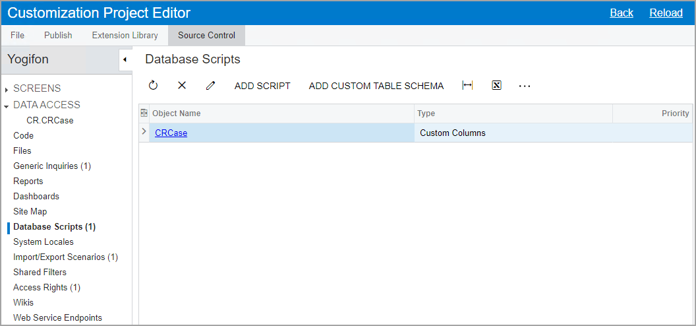Open the Extension Library menu
The width and height of the screenshot is (696, 326).
(x=125, y=35)
